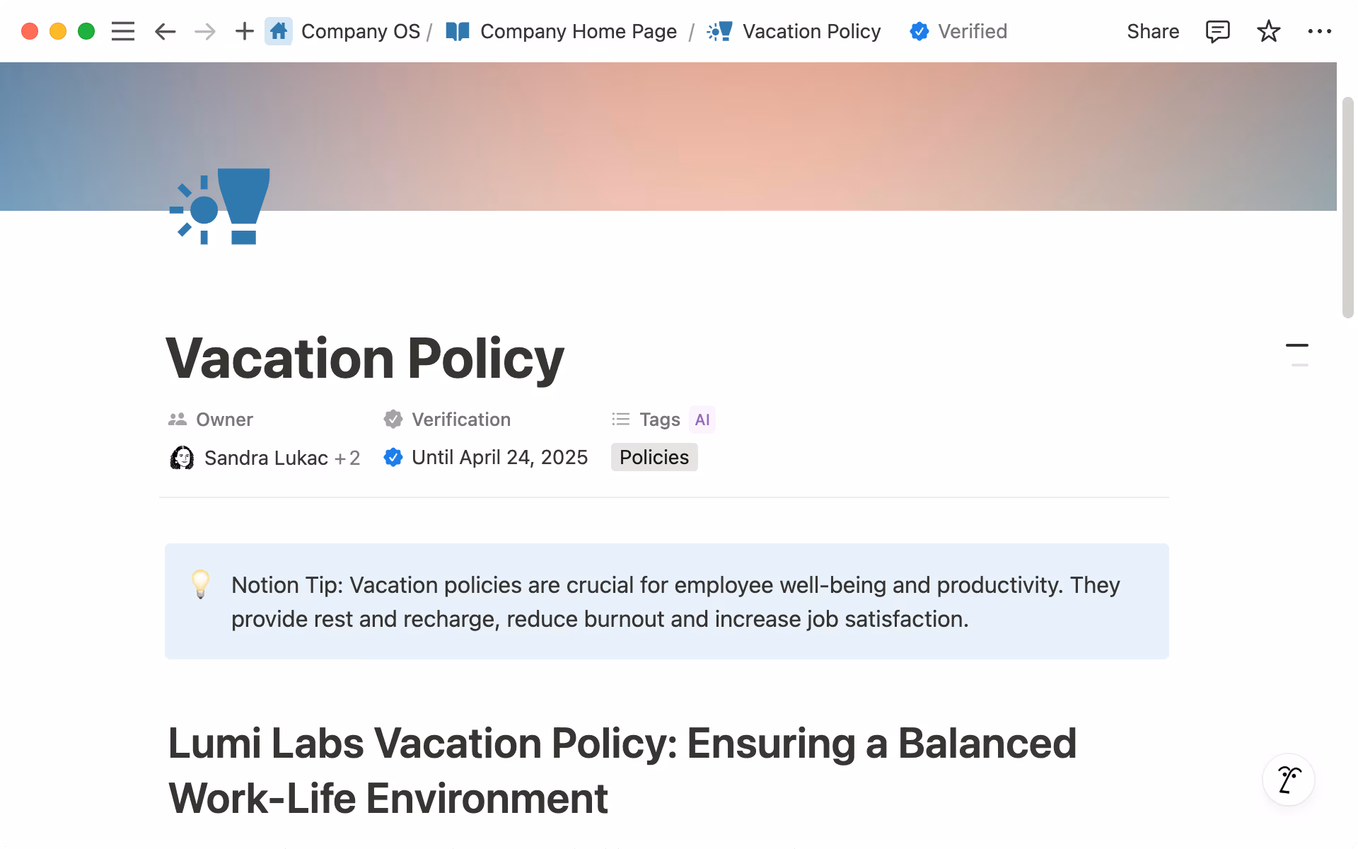Toggle the page as favorite with the star

(1269, 31)
